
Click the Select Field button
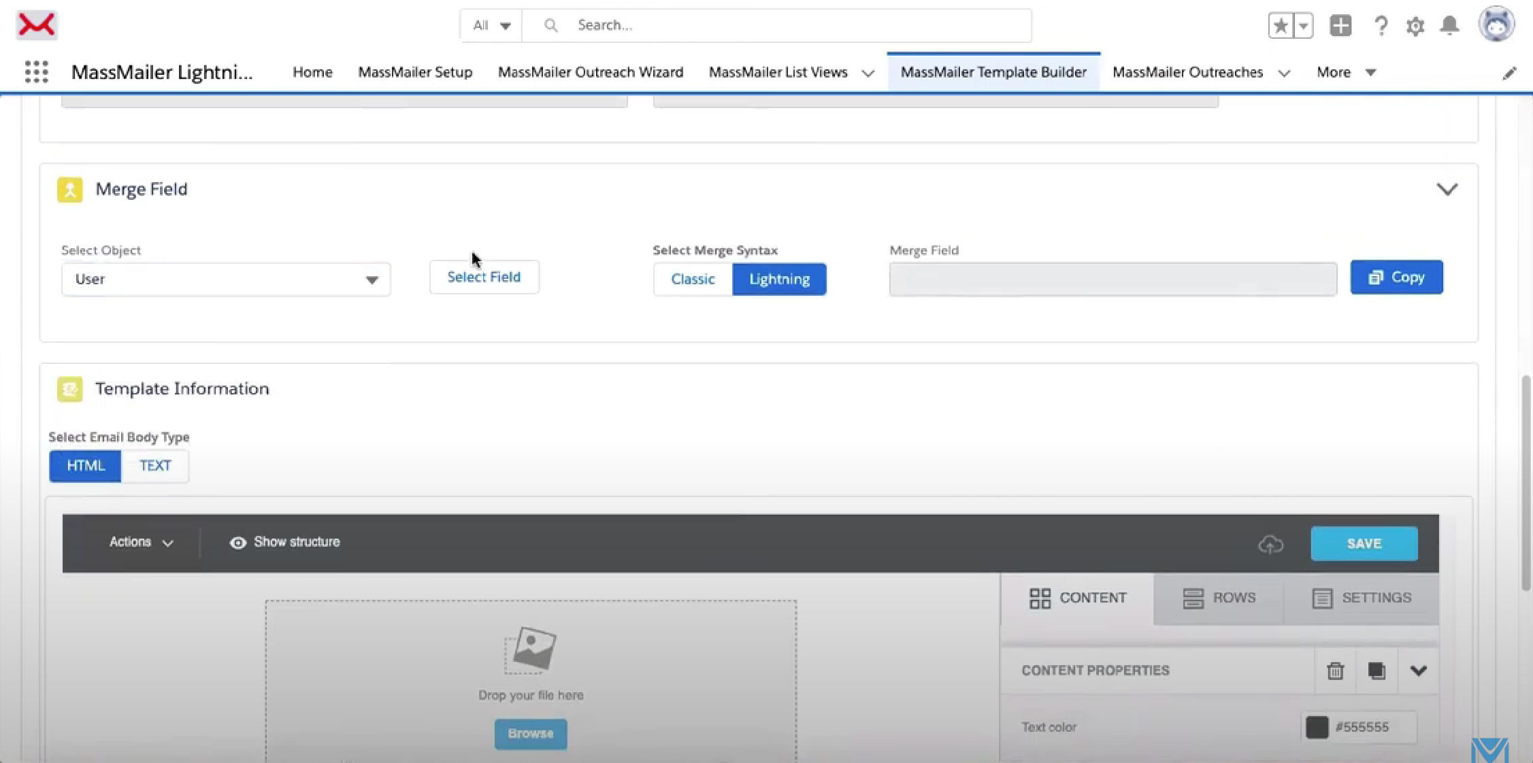(x=484, y=277)
